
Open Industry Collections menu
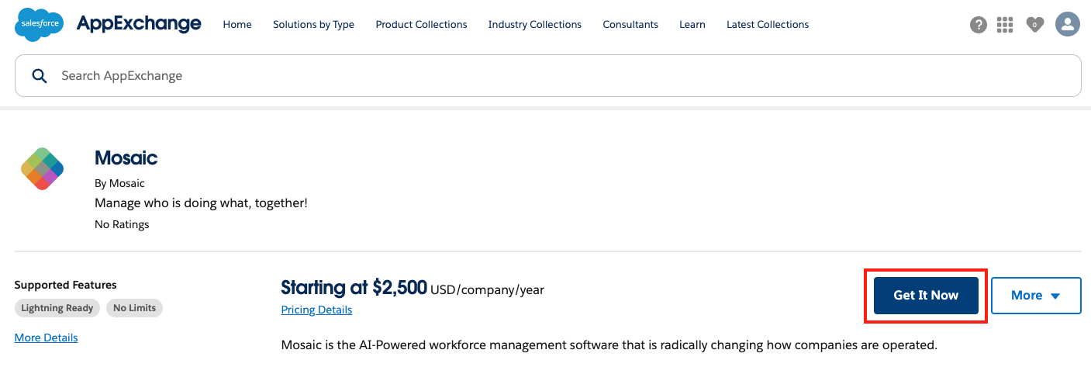click(535, 24)
